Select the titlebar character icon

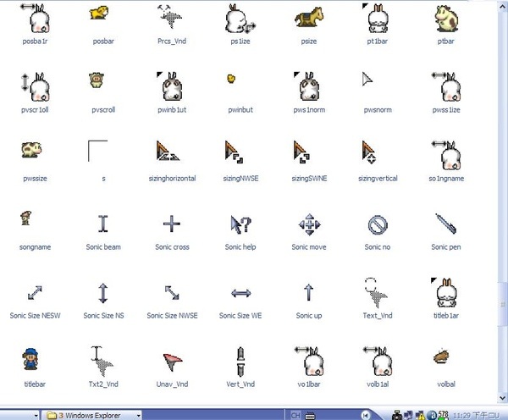point(30,359)
